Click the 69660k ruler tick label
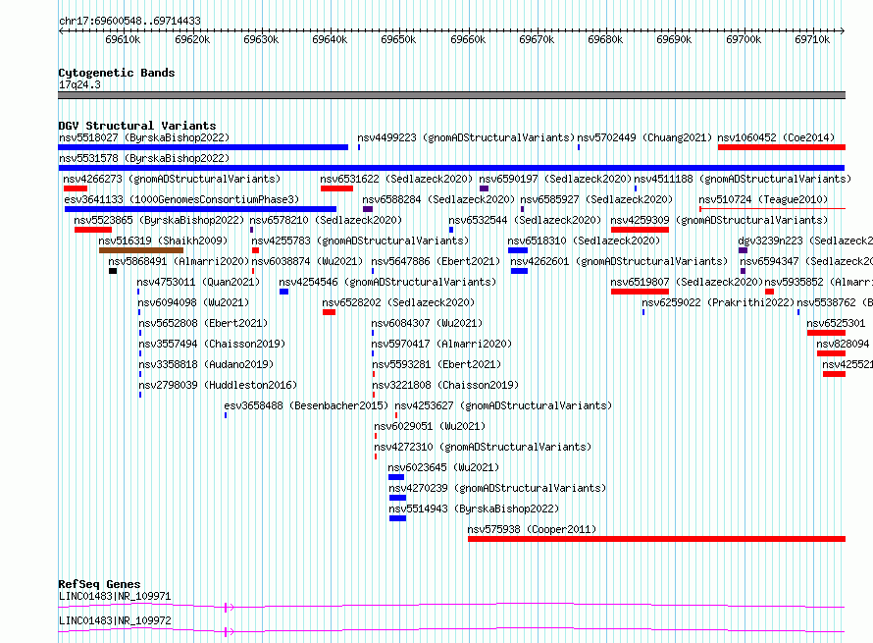This screenshot has width=873, height=643. pos(468,39)
